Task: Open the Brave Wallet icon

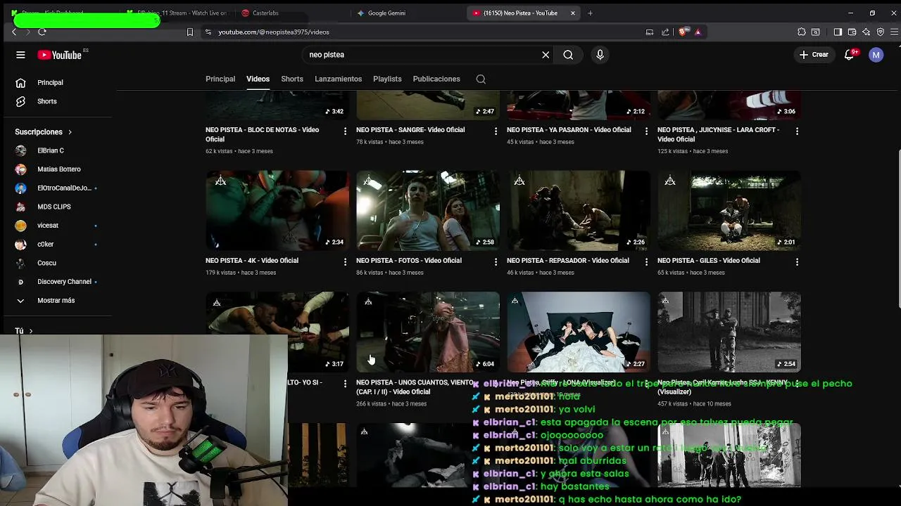Action: [852, 32]
